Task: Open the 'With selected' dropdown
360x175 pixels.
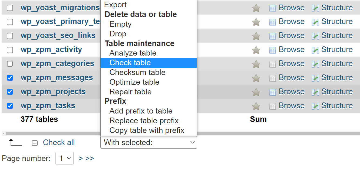Action: pos(148,142)
